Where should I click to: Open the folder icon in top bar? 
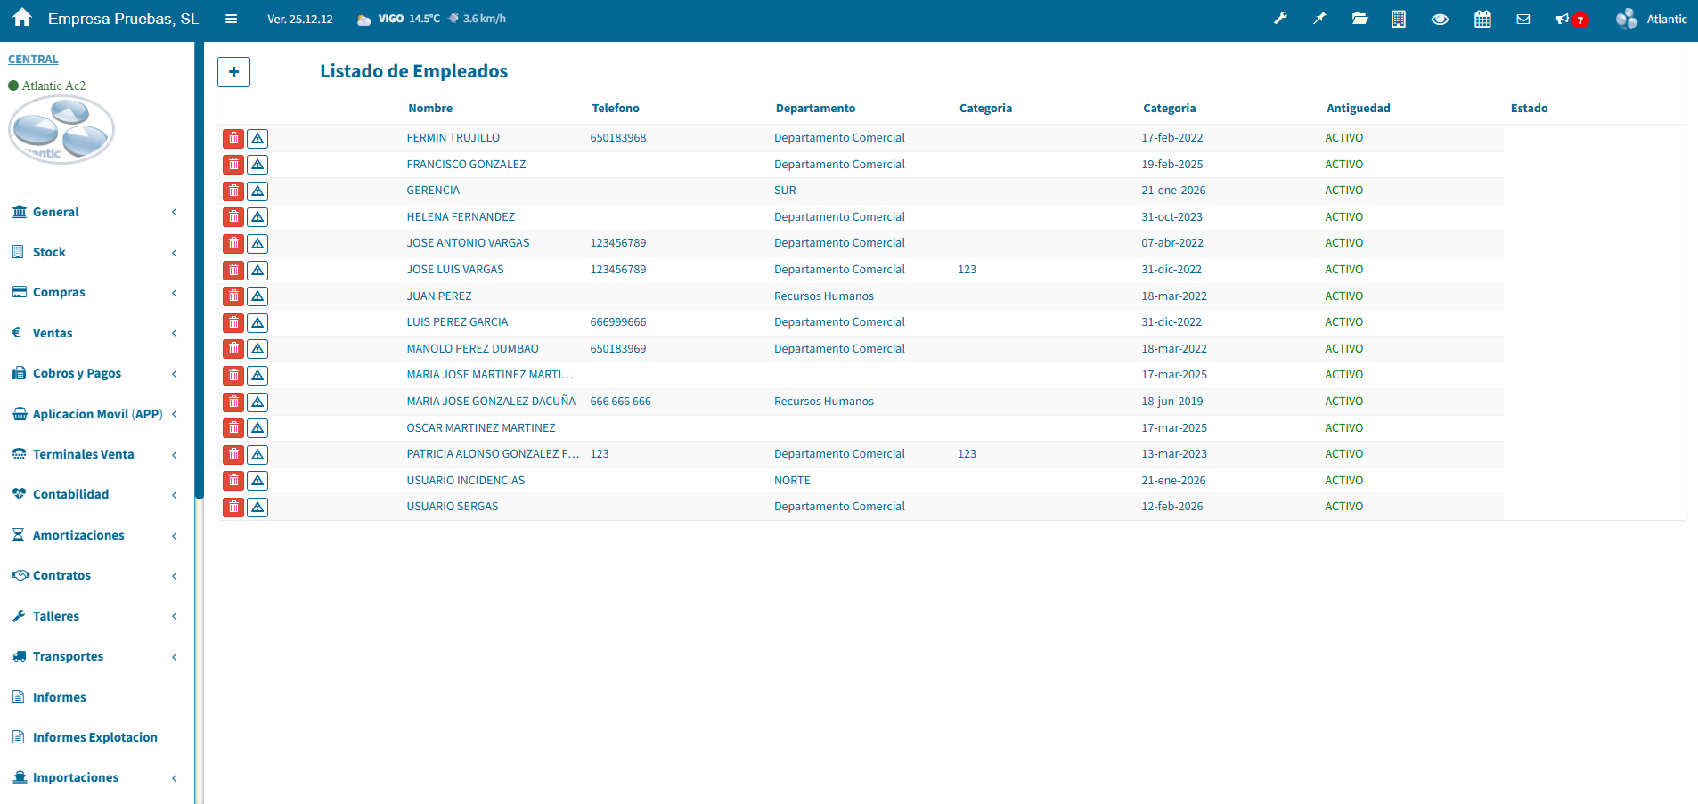click(1359, 19)
